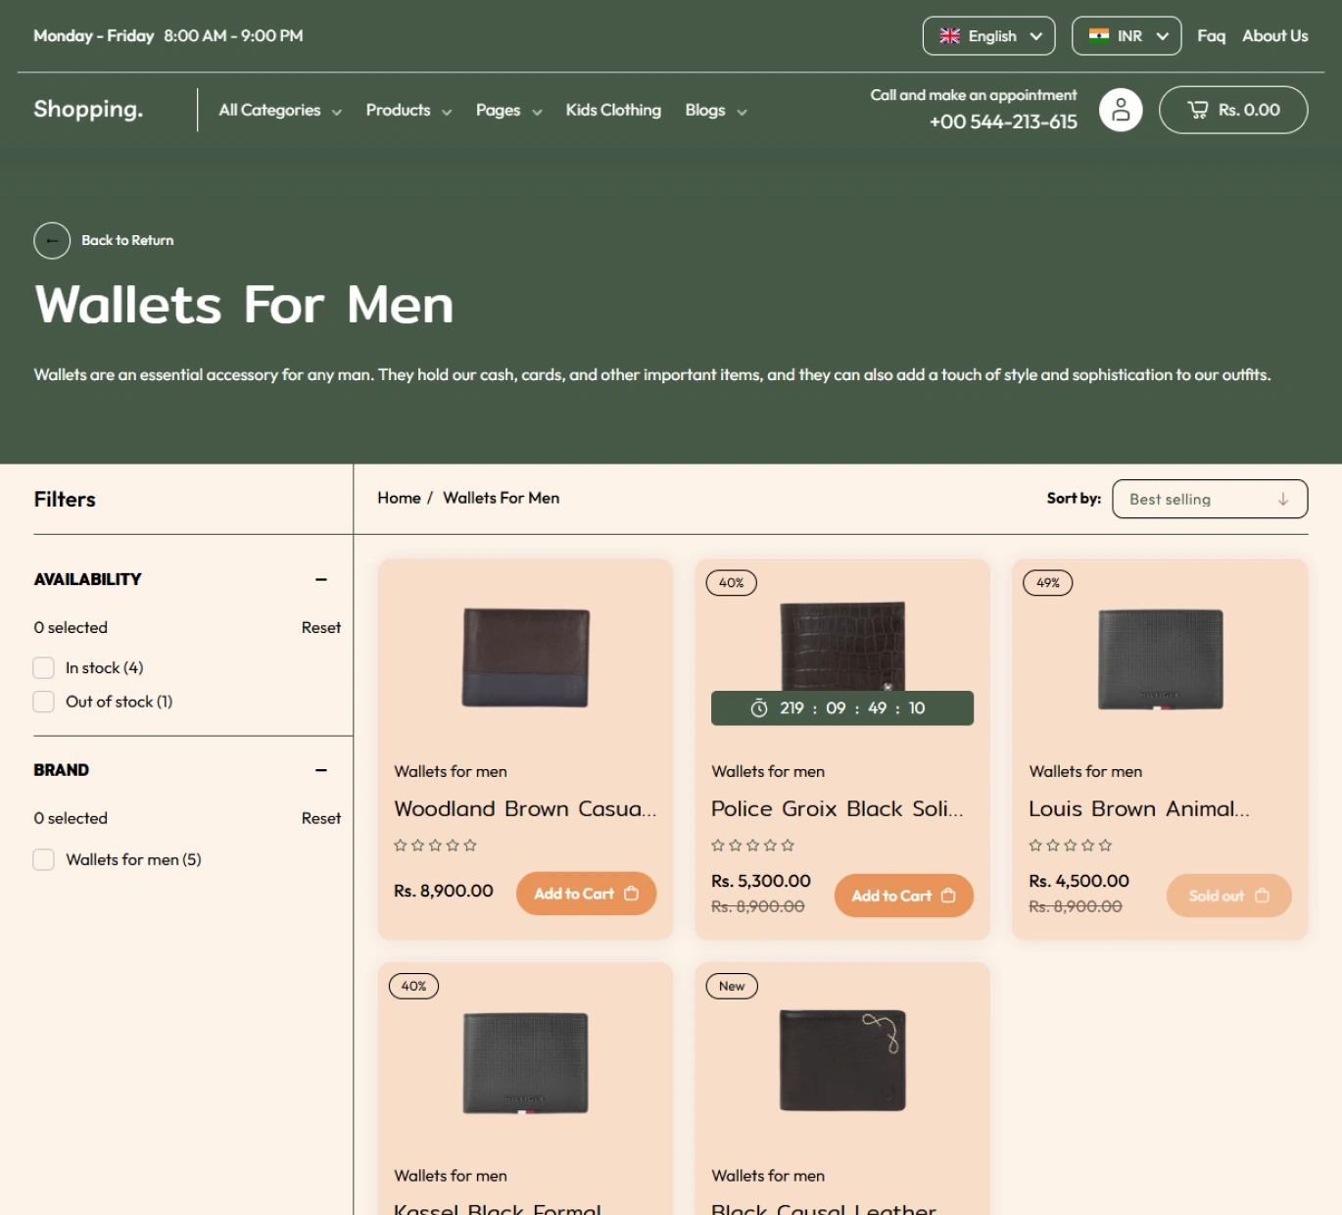
Task: Tick the Wallets for men (5) brand checkbox
Action: coord(44,859)
